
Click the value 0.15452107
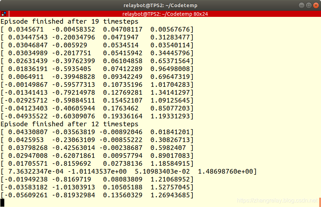pyautogui.click(x=123, y=100)
